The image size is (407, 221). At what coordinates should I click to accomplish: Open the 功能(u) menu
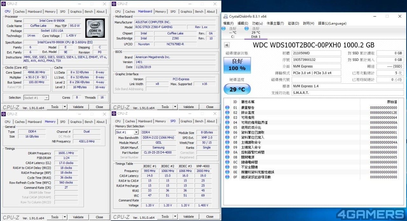click(x=258, y=23)
